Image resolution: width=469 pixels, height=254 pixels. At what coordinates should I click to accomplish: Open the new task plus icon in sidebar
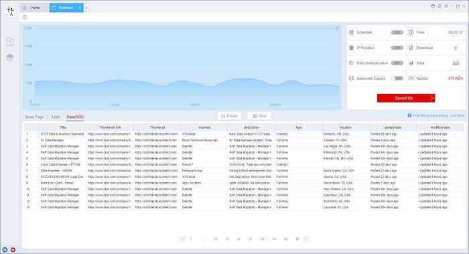coord(10,42)
